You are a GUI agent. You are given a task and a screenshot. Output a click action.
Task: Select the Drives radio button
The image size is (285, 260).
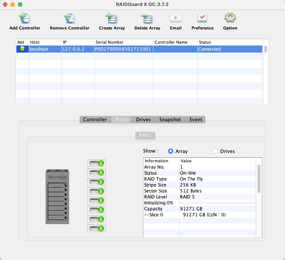(x=215, y=151)
